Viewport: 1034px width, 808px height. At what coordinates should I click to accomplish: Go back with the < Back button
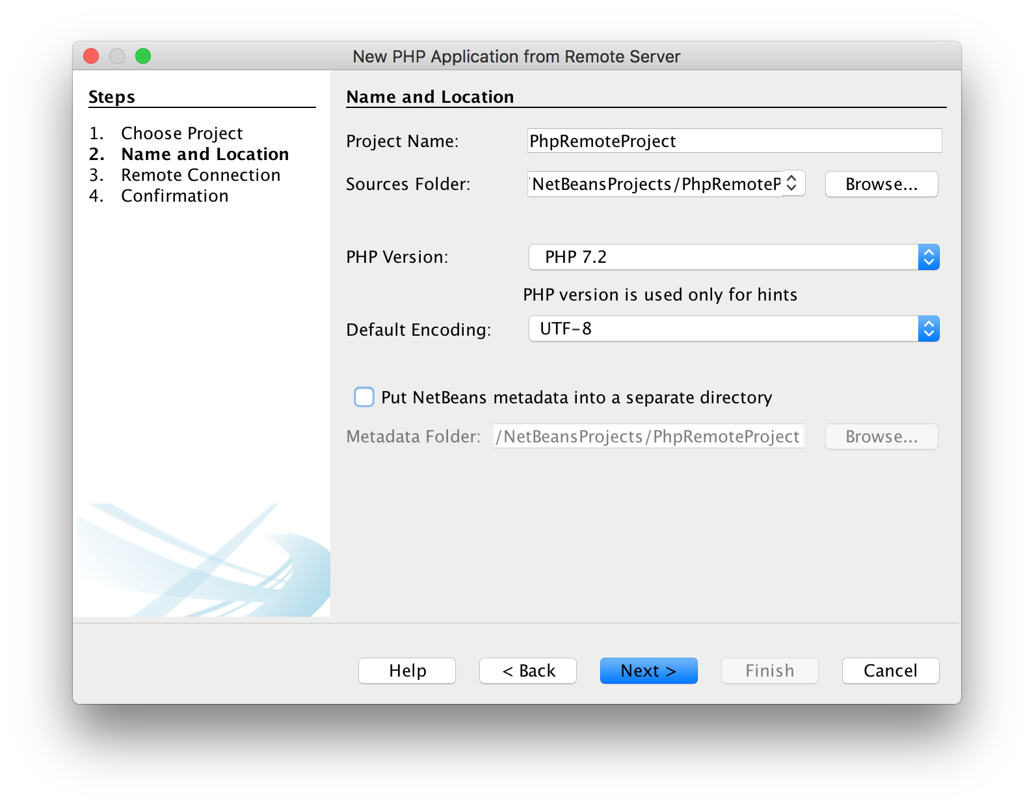coord(528,671)
